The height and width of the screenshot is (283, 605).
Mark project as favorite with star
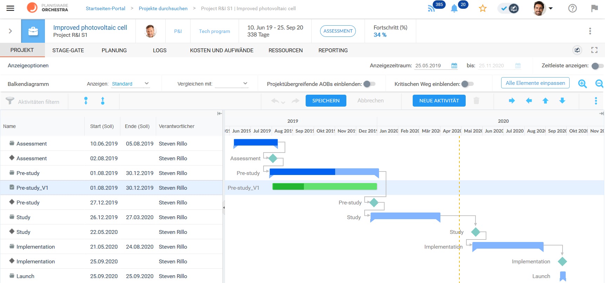point(483,8)
